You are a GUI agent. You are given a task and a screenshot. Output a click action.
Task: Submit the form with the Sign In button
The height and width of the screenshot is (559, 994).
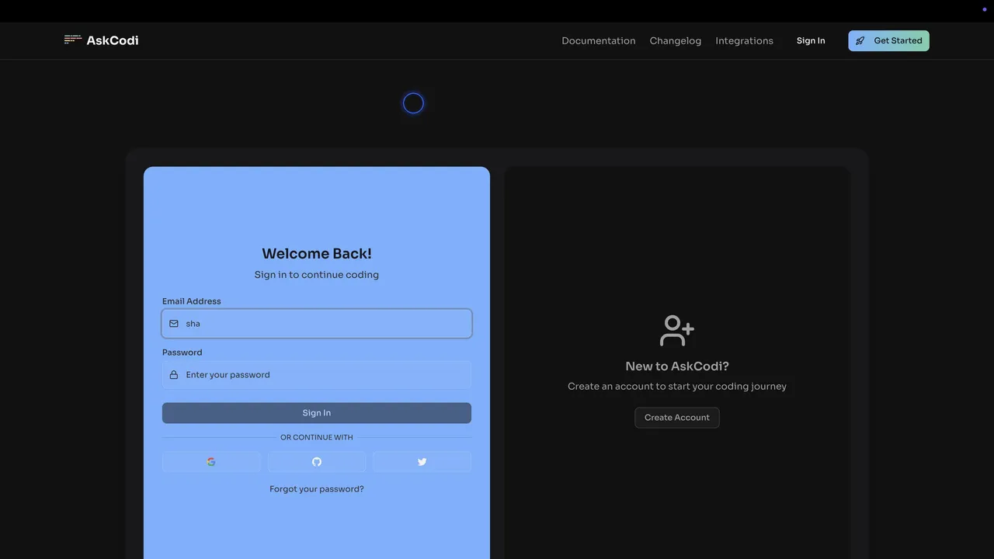pyautogui.click(x=317, y=413)
